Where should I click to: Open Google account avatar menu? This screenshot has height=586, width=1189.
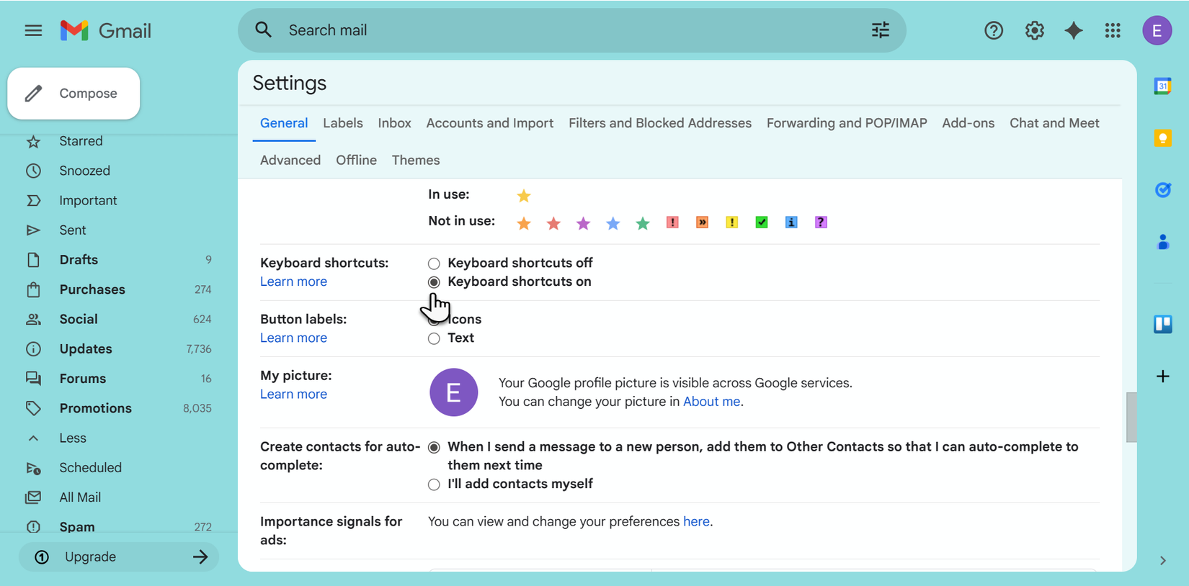1157,30
